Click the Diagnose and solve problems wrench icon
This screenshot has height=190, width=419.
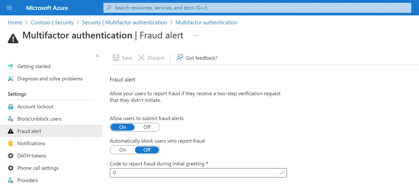click(x=11, y=79)
